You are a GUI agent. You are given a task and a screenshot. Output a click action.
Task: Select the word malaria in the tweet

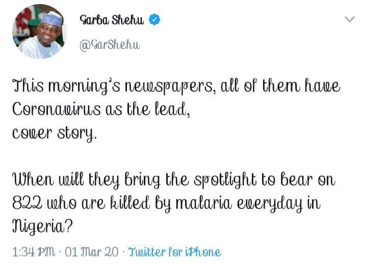coord(204,203)
